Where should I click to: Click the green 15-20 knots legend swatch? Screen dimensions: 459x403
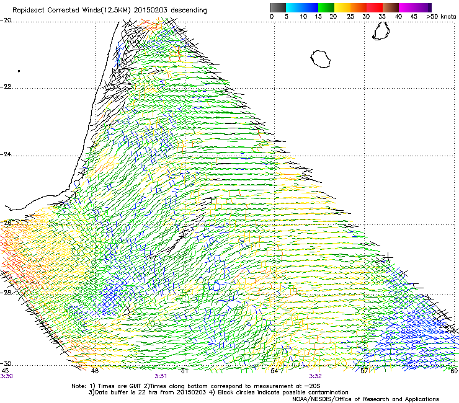click(x=326, y=7)
